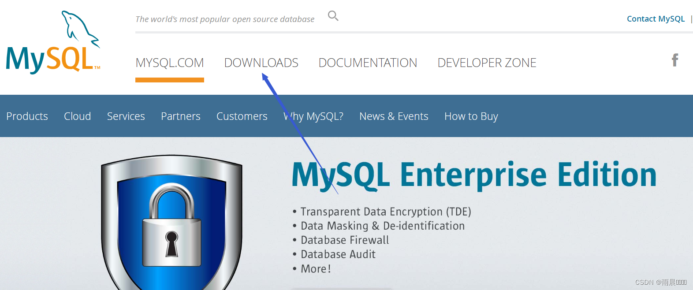The height and width of the screenshot is (290, 693).
Task: Select Customers in the navigation bar
Action: [242, 116]
